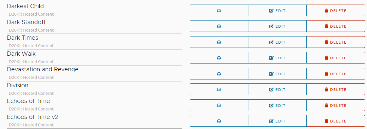
Task: Delete the Darkest Child track
Action: (x=336, y=10)
